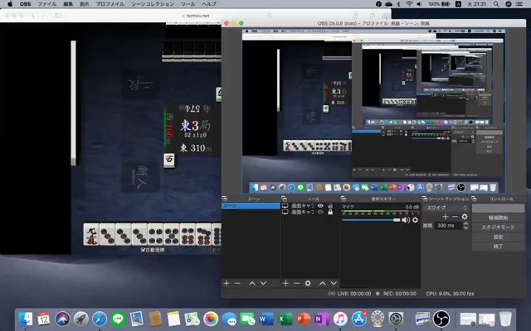Open the App Store from the Dock
Screen dimensions: 531x331
coord(359,319)
